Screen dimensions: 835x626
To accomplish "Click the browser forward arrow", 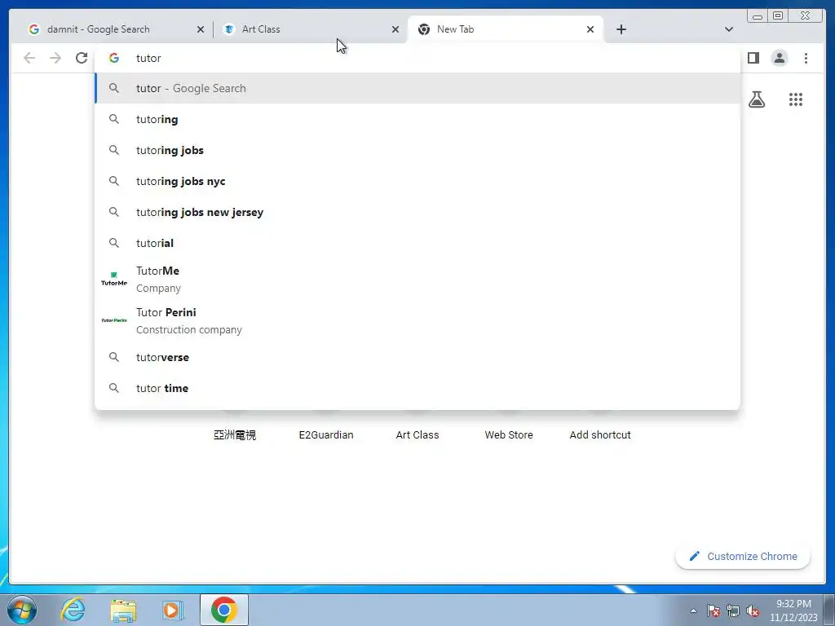I will [55, 58].
